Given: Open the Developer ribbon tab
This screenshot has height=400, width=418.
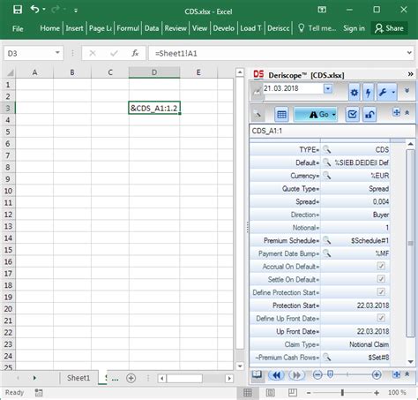Looking at the screenshot, I should click(224, 28).
